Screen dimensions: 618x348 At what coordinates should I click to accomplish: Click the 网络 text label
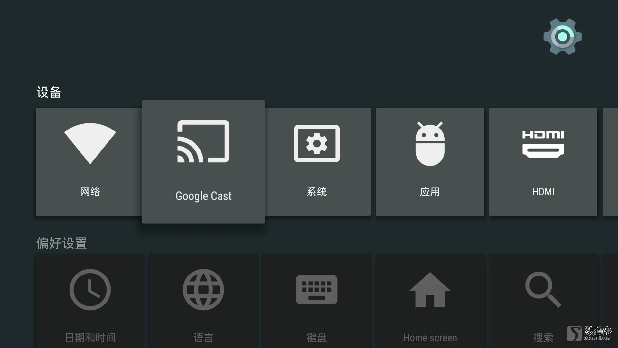tap(90, 192)
